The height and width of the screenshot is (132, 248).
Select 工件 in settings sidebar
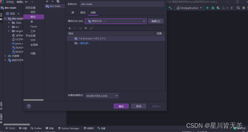click(x=33, y=31)
